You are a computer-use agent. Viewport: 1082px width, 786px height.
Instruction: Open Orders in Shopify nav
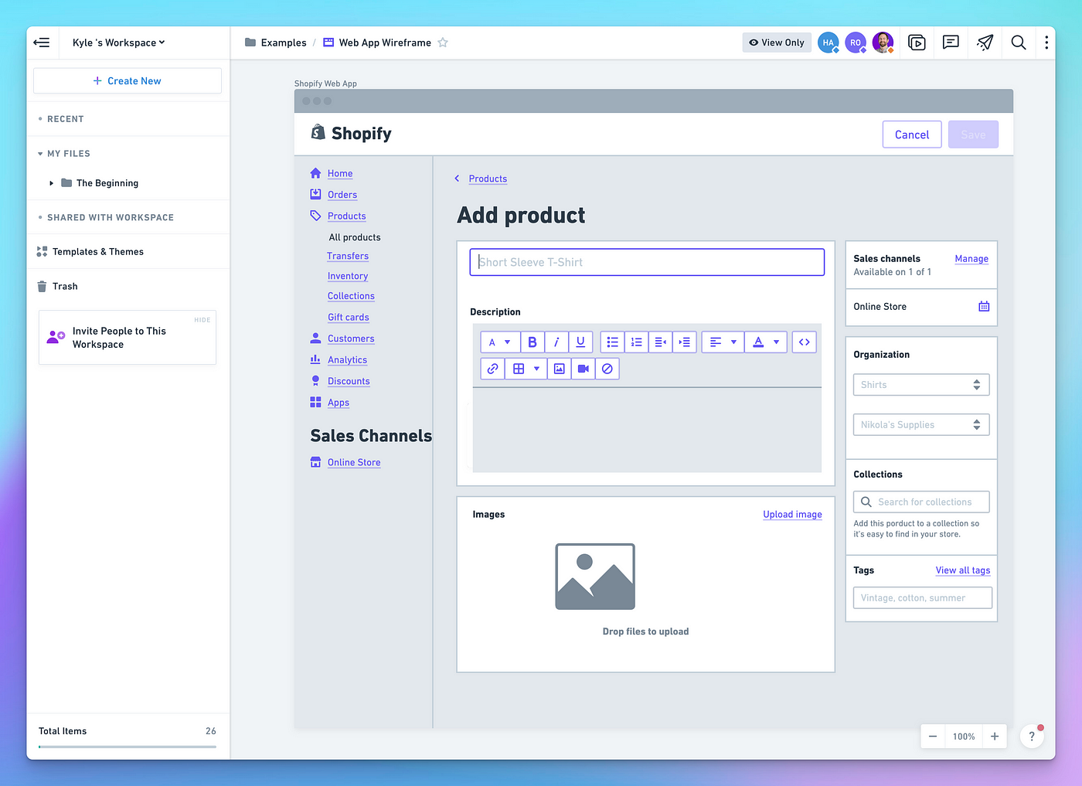(342, 195)
